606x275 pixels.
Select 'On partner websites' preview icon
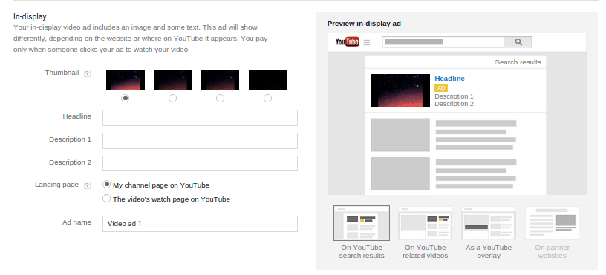pos(552,223)
